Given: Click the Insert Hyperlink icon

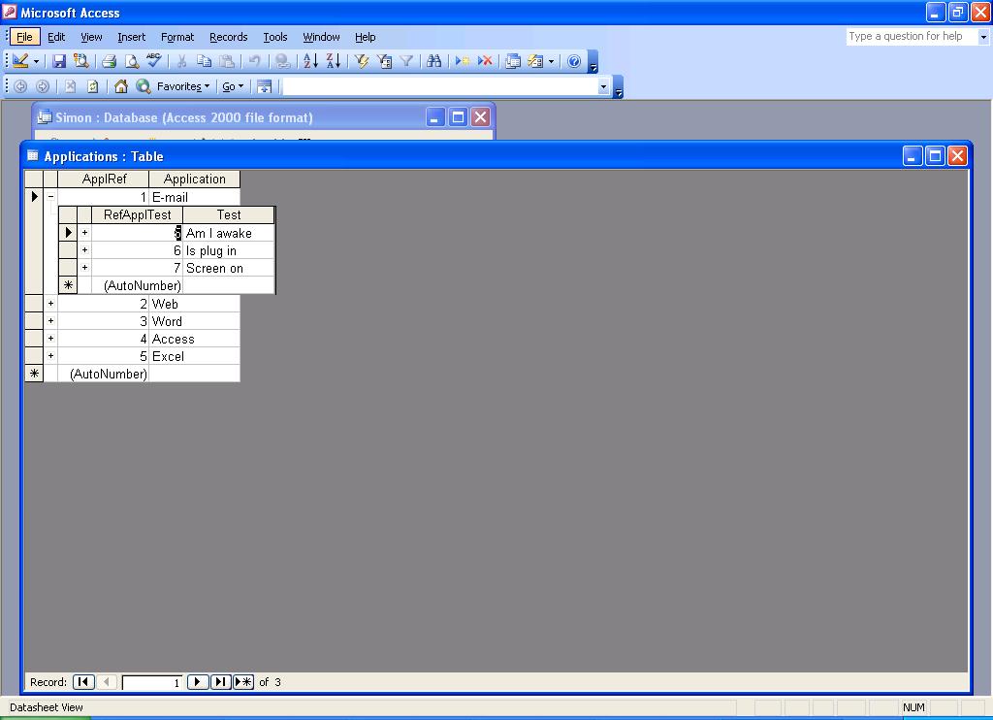Looking at the screenshot, I should 283,61.
